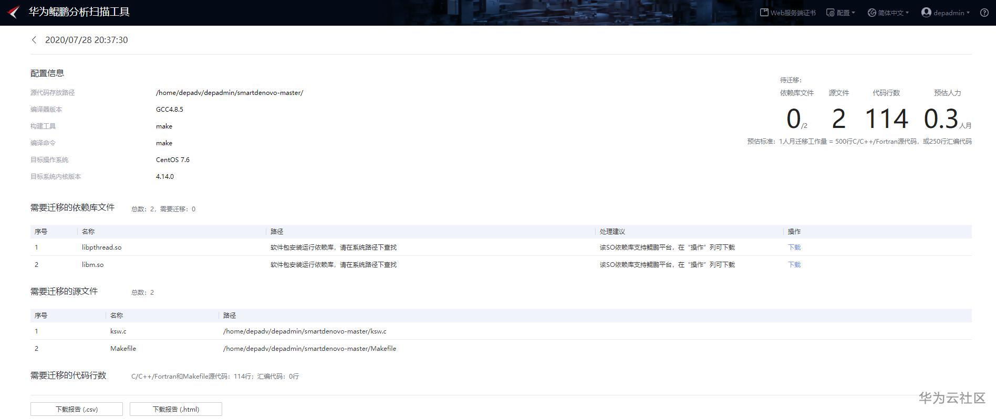This screenshot has height=419, width=996.
Task: Download libm.so via 下载 link
Action: coord(794,265)
